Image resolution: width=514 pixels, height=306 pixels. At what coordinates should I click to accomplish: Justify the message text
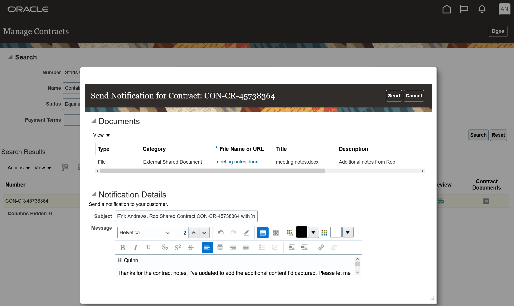[246, 247]
